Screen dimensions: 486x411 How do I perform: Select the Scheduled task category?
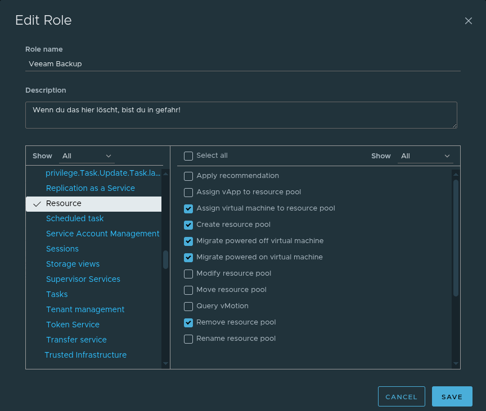pos(75,218)
